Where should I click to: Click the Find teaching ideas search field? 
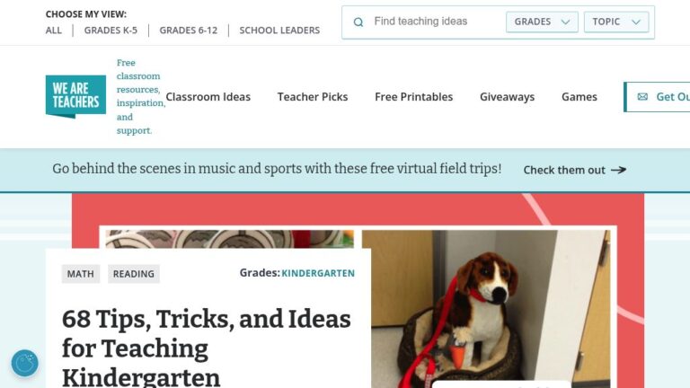tap(436, 22)
